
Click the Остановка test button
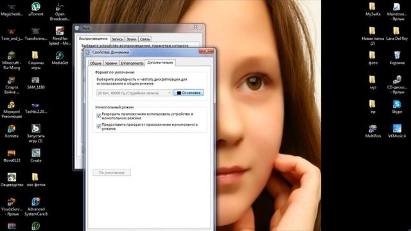[188, 92]
